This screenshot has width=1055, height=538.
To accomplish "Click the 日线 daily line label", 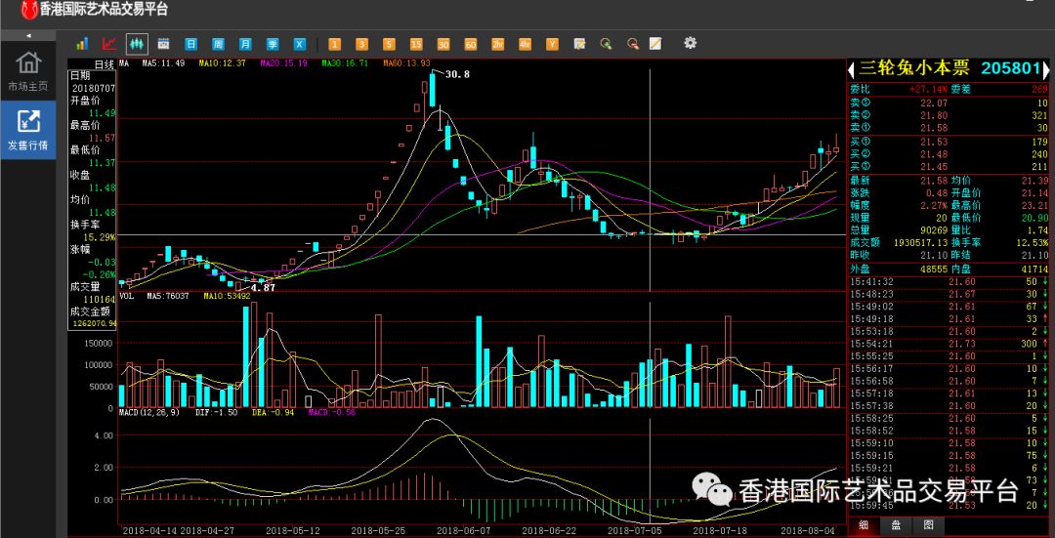I will 105,64.
